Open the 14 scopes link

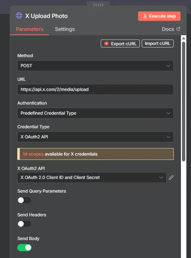click(33, 154)
